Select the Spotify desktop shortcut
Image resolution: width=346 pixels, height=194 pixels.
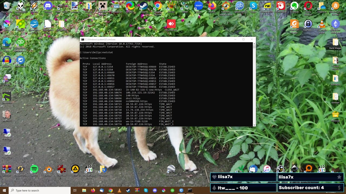click(34, 171)
